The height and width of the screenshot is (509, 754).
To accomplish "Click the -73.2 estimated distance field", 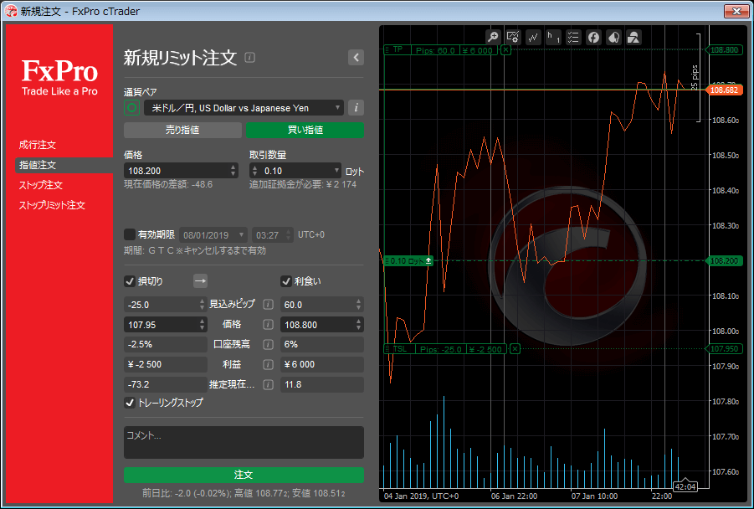I will (166, 384).
